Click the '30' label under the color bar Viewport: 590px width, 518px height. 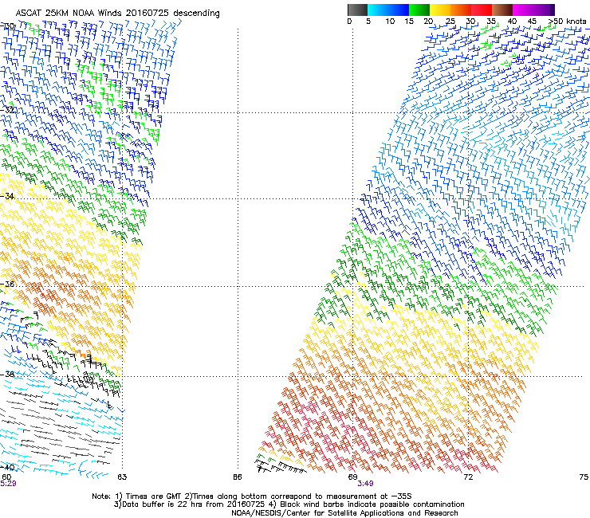(470, 22)
